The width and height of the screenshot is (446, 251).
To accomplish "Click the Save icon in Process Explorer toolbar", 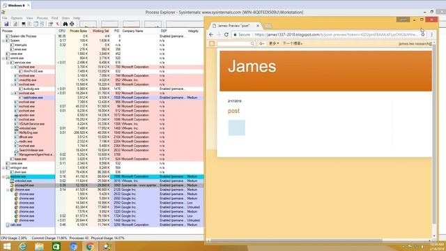I will 6,24.
